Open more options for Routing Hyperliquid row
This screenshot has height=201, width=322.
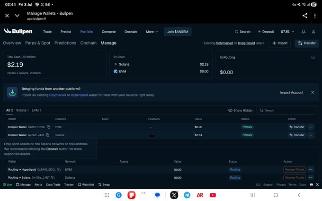click(x=311, y=170)
